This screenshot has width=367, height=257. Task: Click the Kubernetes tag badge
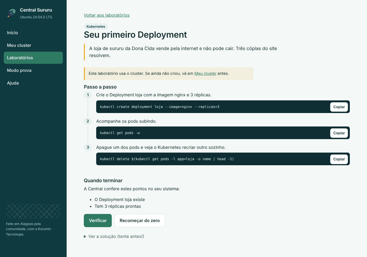click(x=96, y=26)
